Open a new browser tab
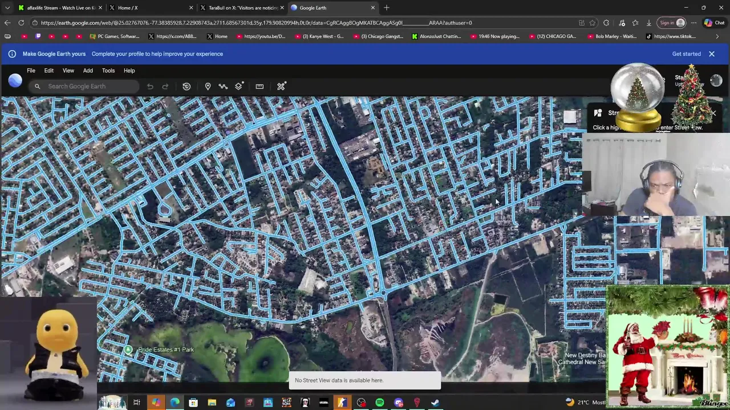 387,8
